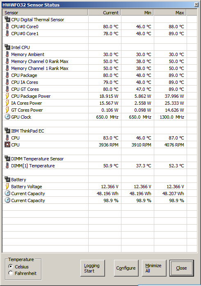Click the 48.207 Wh max capacity value
Screen dimensions: 201x286
tap(173, 194)
